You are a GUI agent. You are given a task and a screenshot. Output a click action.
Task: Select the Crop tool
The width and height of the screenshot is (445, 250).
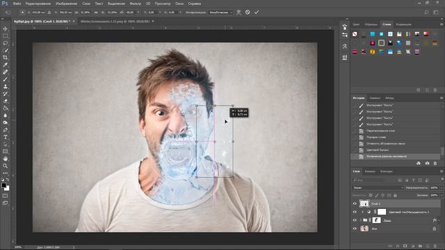pyautogui.click(x=6, y=58)
